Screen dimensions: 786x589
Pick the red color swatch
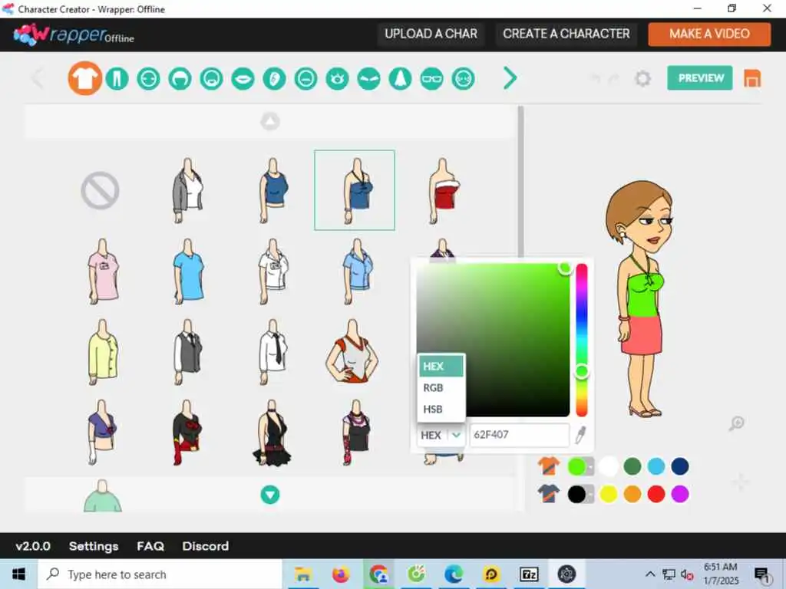[656, 495]
